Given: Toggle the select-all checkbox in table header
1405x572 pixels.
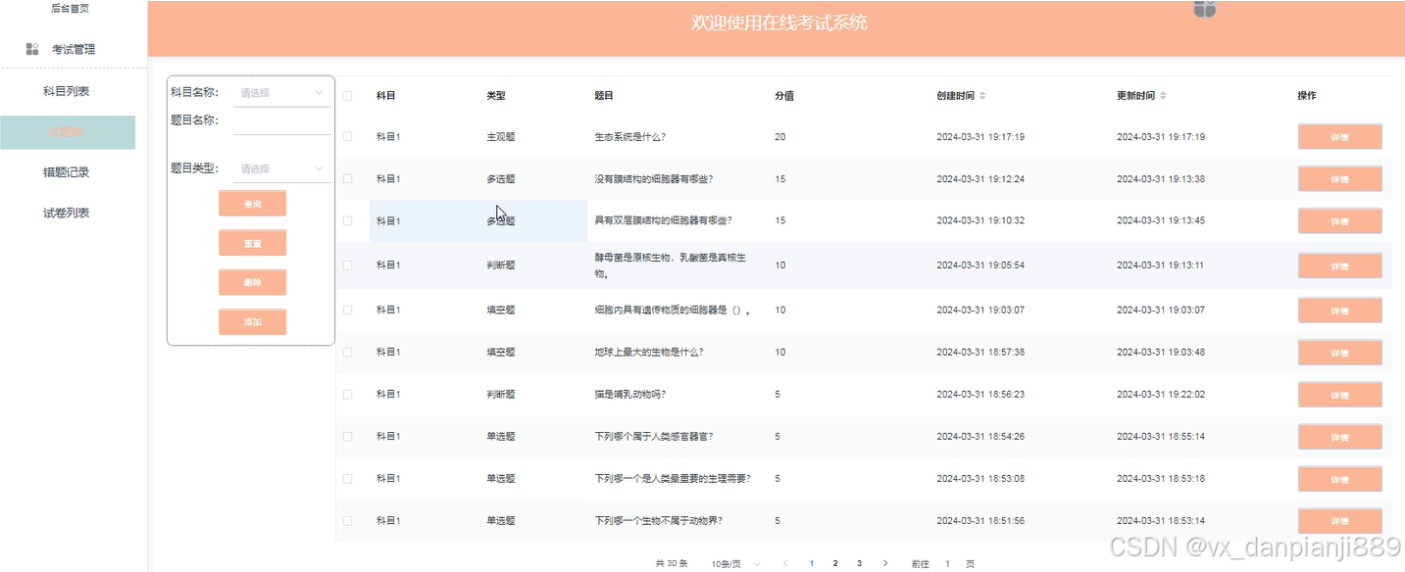Looking at the screenshot, I should pos(348,96).
